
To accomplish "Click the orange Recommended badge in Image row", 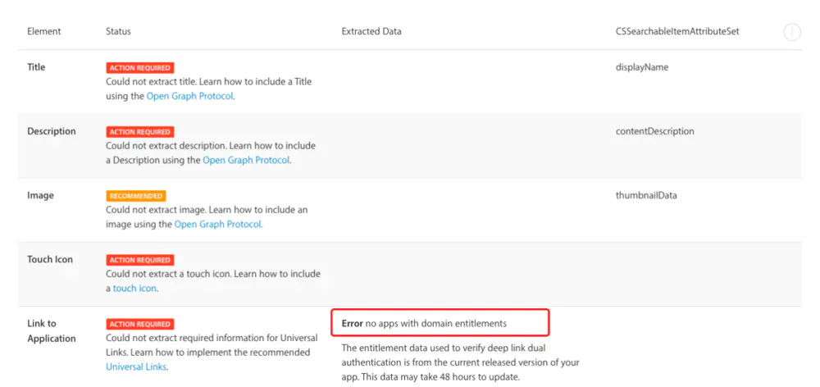I will (136, 196).
